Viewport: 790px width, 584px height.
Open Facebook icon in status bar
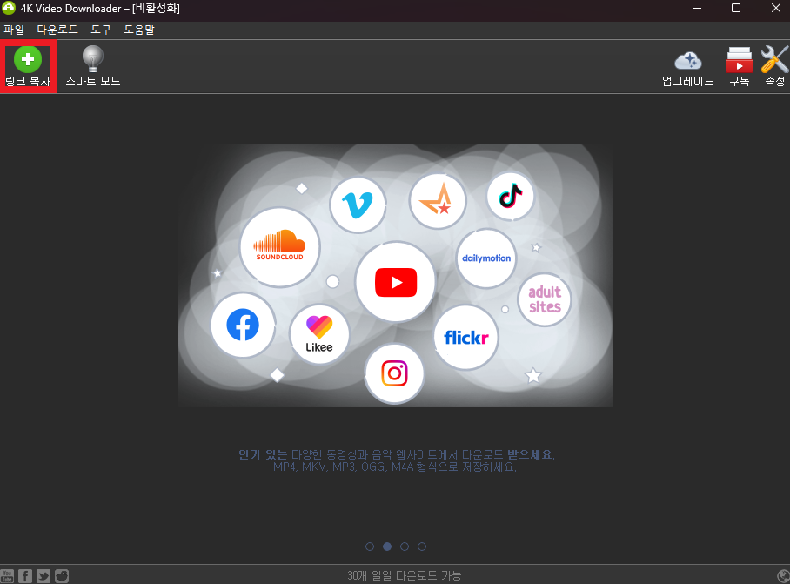[x=25, y=575]
